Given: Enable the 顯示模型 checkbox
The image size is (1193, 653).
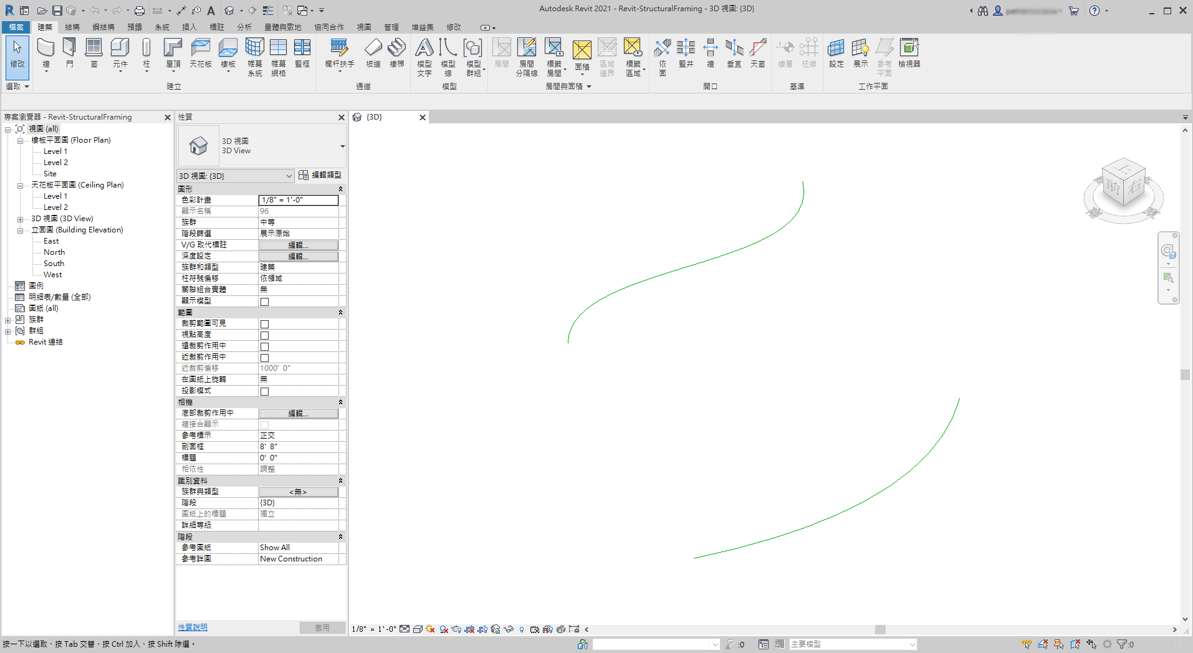Looking at the screenshot, I should 264,301.
